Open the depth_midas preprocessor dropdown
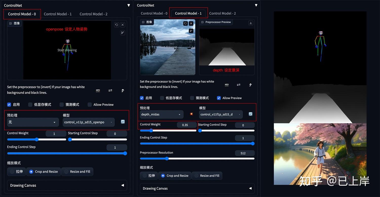Viewport: 380px width, 197px height. coord(161,114)
